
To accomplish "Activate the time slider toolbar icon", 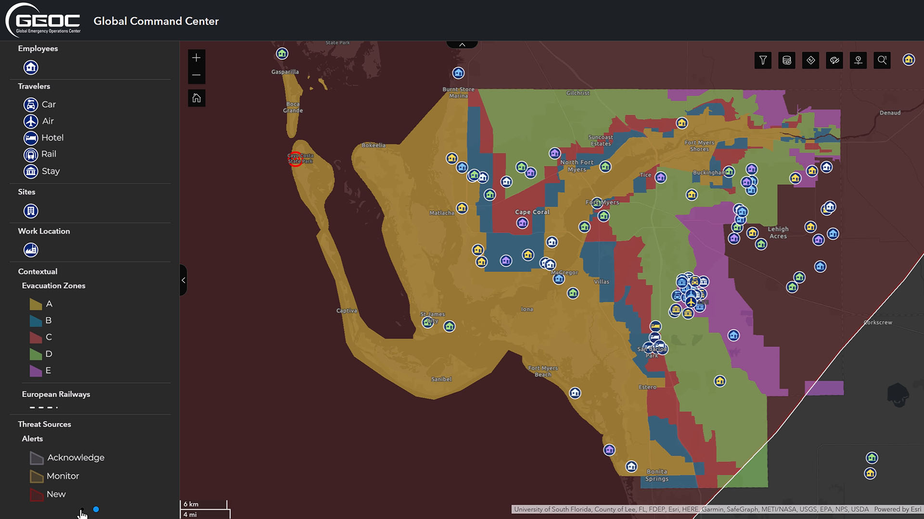I will (858, 60).
